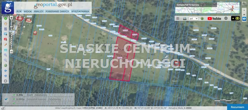Click the geoportal.gov.pl header logo text

pyautogui.click(x=53, y=5)
